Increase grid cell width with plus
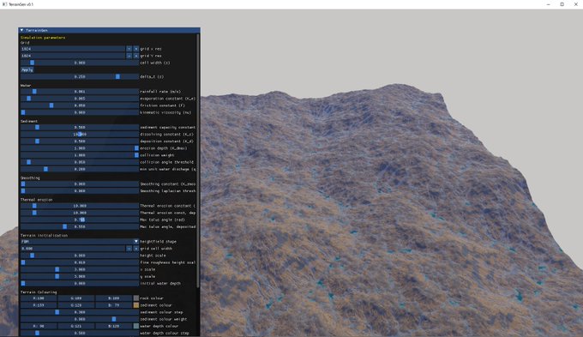583x337 pixels. (136, 249)
